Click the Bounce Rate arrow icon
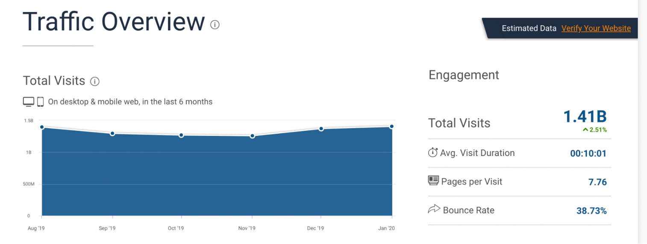647x244 pixels. (x=434, y=209)
